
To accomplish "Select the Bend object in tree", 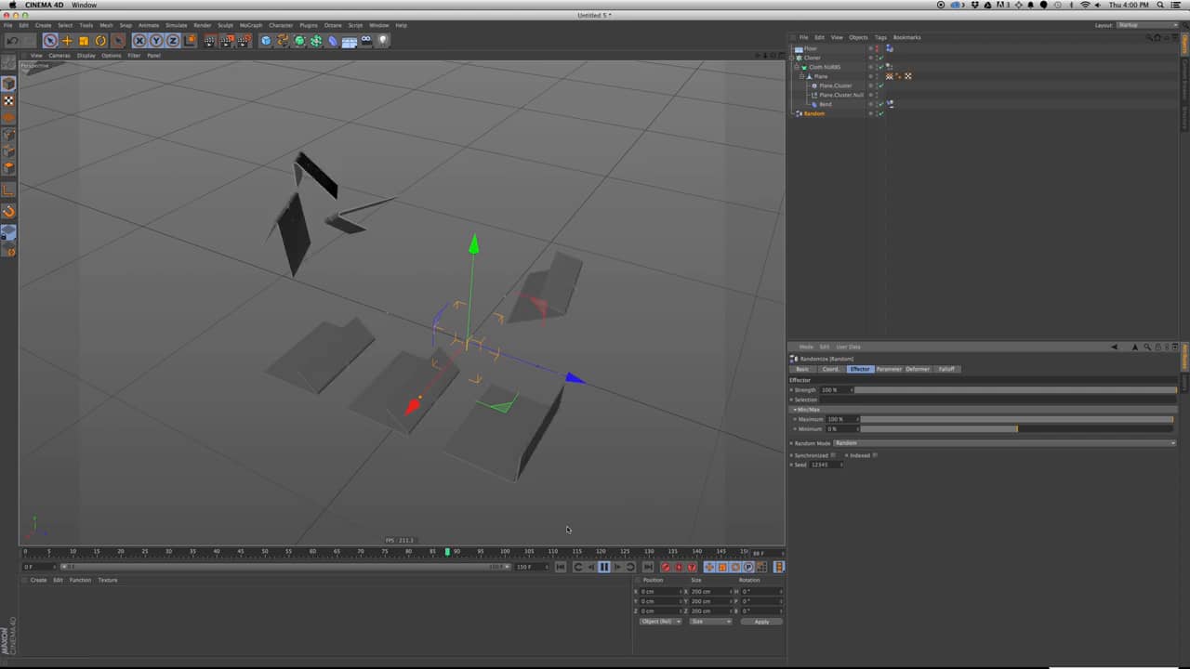I will [826, 104].
